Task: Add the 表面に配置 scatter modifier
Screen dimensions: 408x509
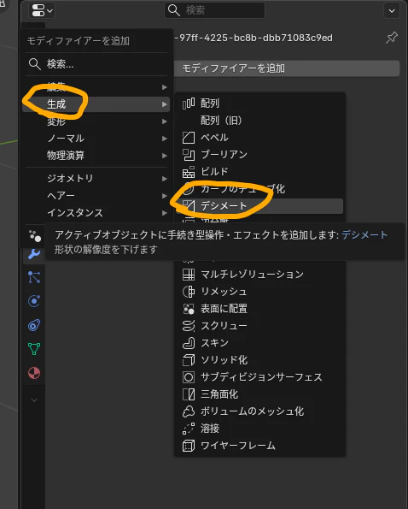Action: [x=259, y=309]
